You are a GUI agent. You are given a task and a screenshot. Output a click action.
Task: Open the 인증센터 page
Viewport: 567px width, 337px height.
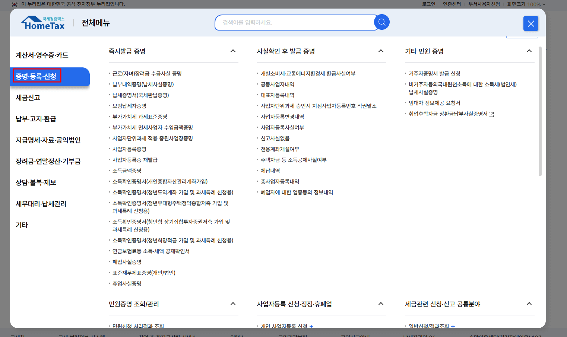pos(452,4)
